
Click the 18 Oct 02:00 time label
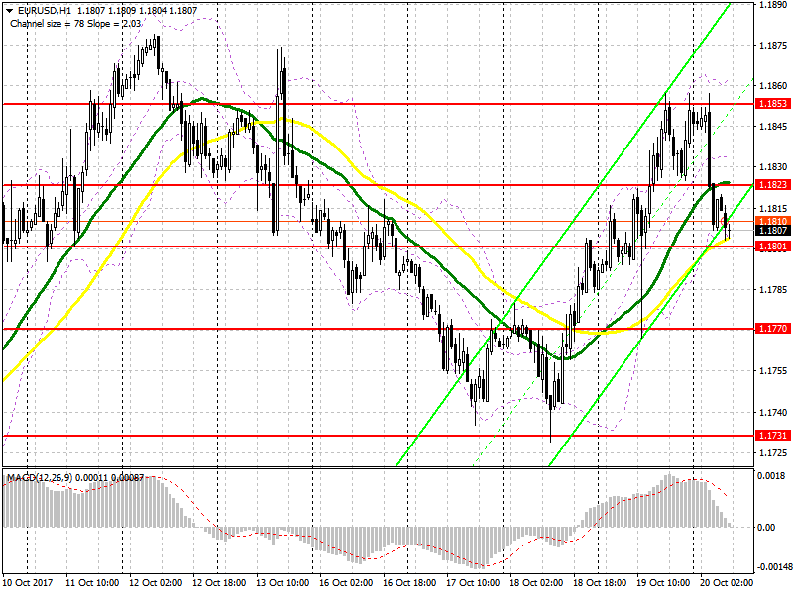(x=536, y=583)
